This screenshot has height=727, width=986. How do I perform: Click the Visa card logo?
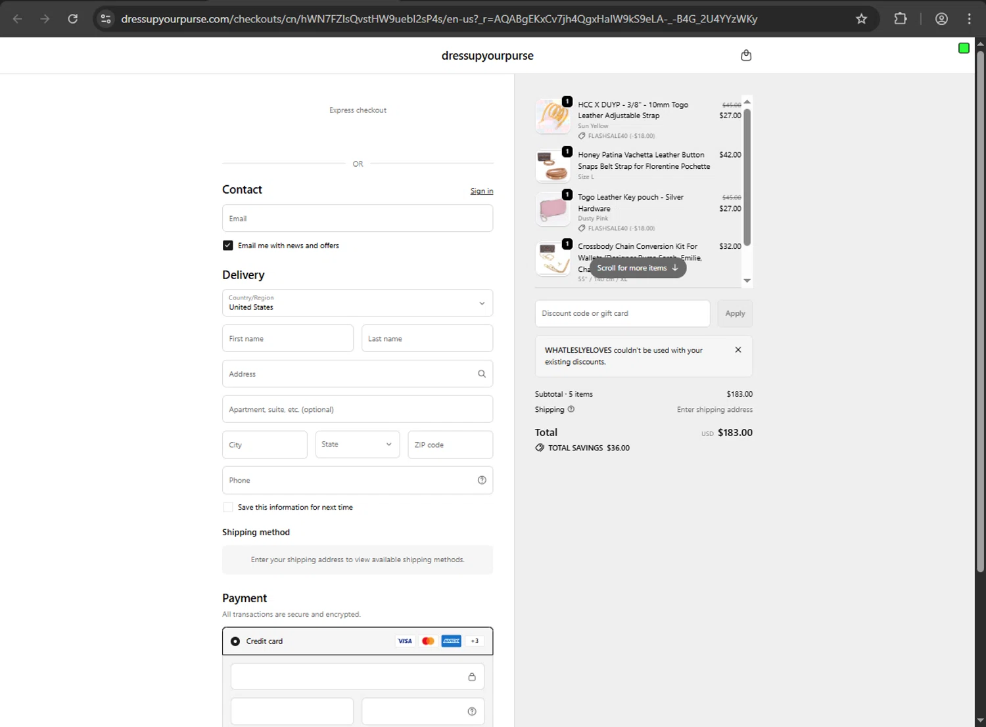[x=405, y=641]
